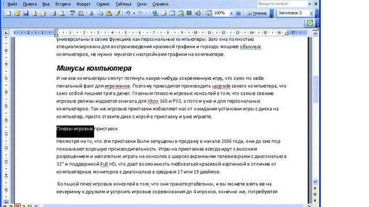Click the Permission icon in toolbar

coord(35,13)
